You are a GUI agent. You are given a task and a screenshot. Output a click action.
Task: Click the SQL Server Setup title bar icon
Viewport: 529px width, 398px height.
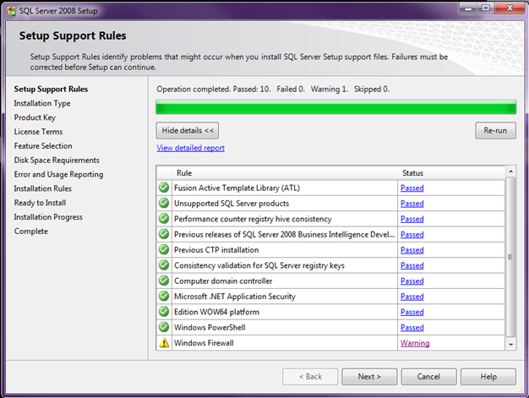(11, 11)
